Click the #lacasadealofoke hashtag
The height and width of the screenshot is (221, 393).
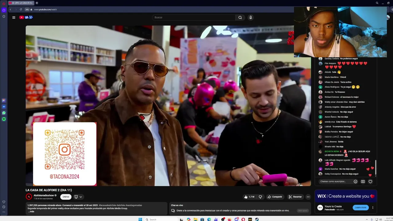[x=107, y=205]
